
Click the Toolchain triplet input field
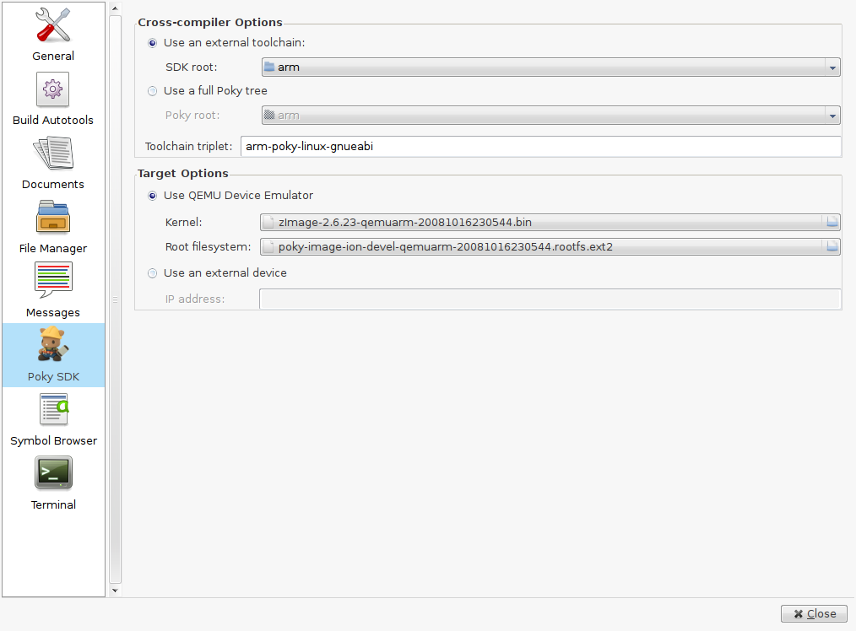541,146
